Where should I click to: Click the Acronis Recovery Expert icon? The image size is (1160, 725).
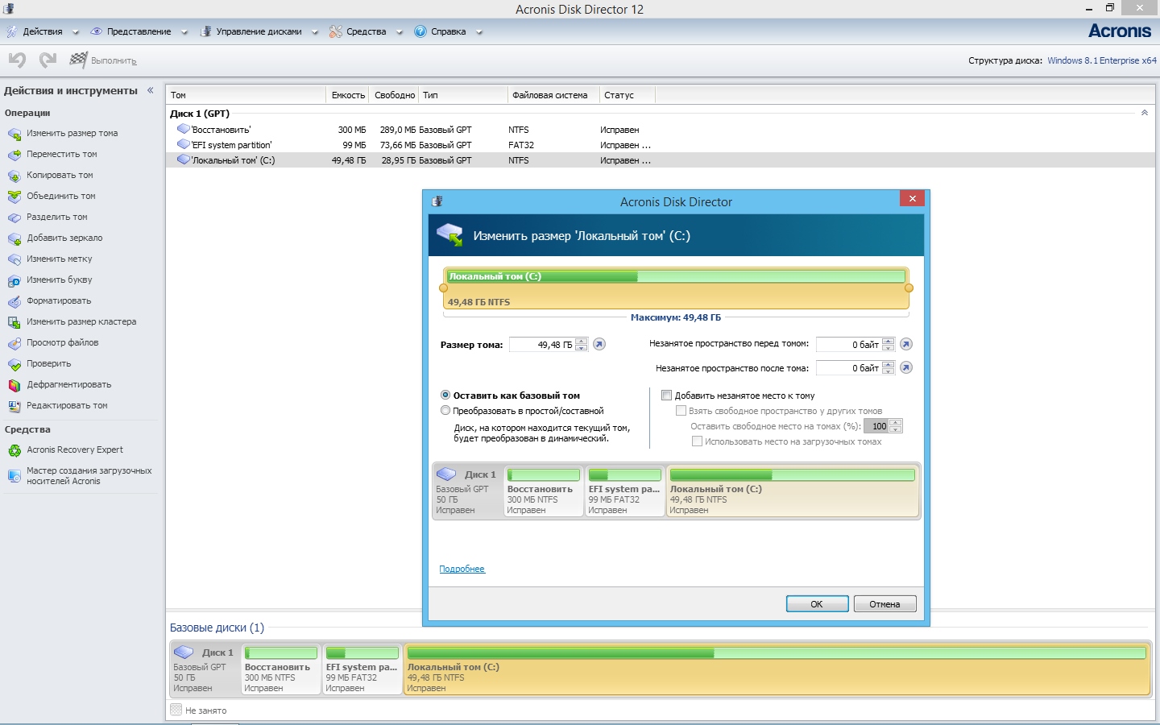[x=14, y=450]
